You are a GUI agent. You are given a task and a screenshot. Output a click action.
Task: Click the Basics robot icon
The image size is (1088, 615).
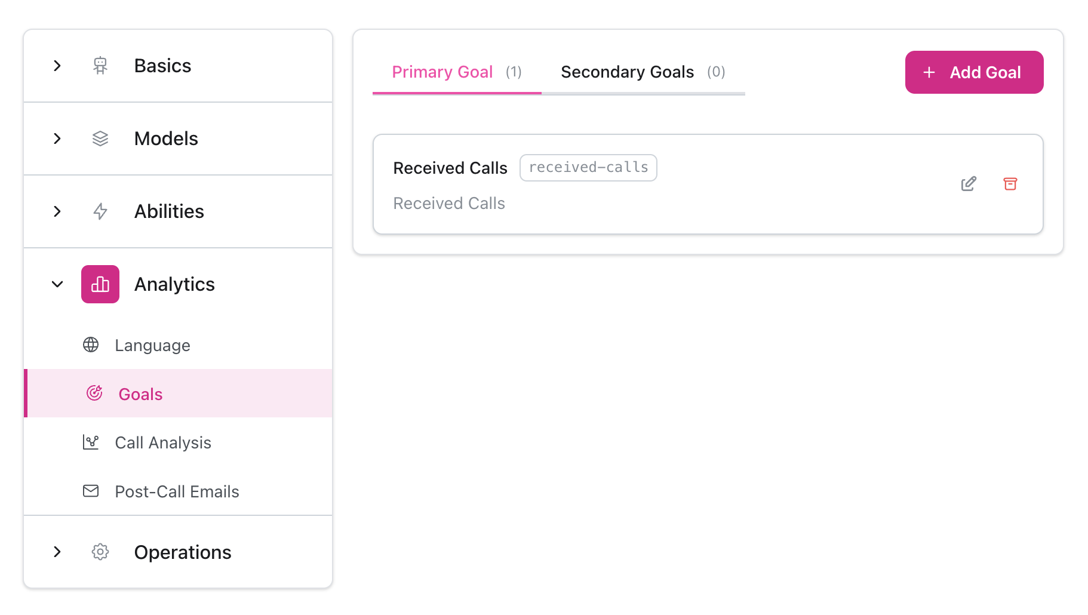(100, 66)
